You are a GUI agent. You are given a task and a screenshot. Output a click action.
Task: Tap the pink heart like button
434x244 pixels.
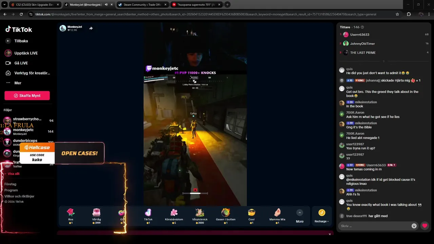click(425, 226)
